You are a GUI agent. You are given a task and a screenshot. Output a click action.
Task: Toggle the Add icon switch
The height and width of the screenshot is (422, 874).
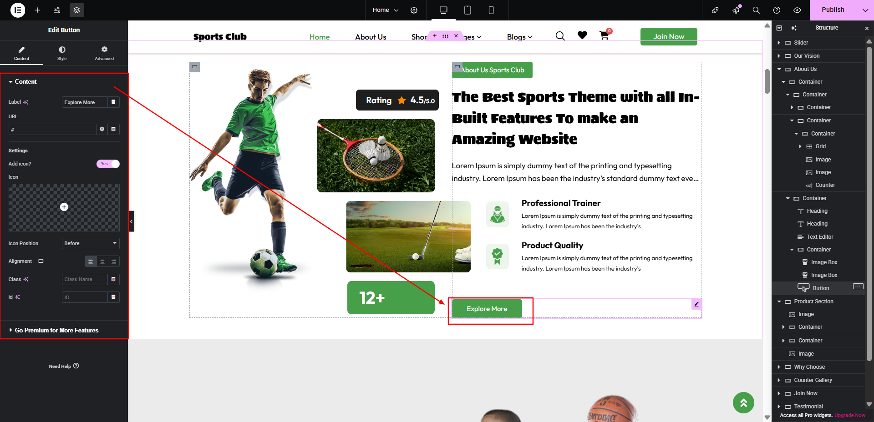[x=108, y=164]
